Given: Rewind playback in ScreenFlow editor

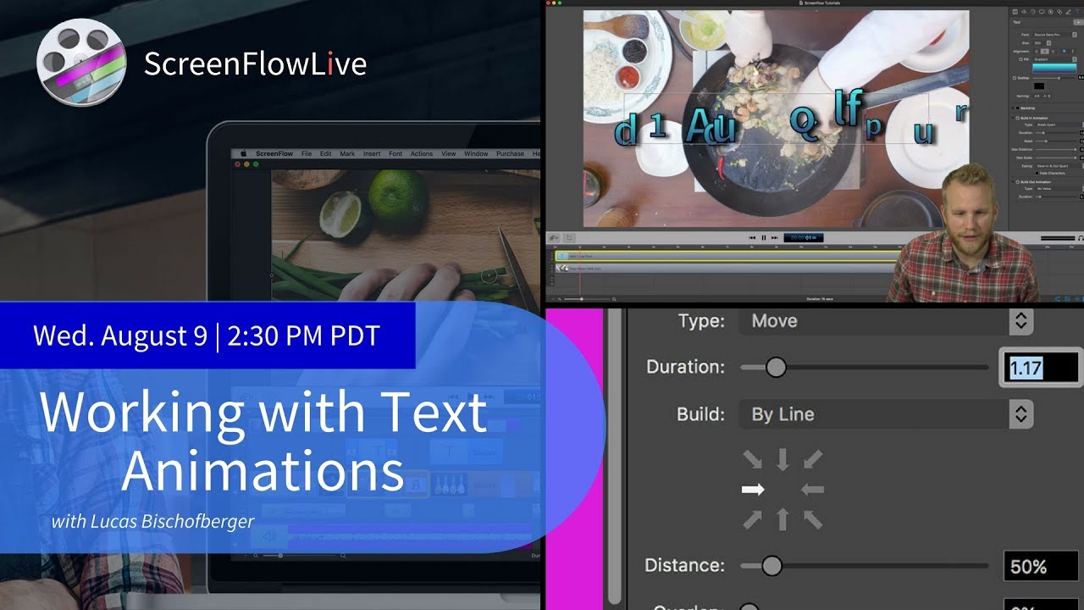Looking at the screenshot, I should 752,238.
